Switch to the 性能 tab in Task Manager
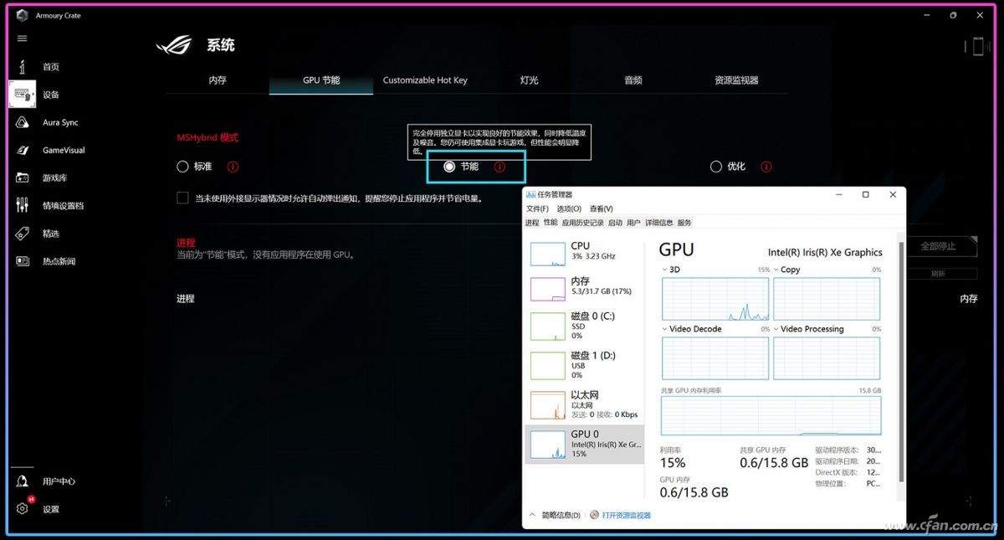Viewport: 1004px width, 540px height. (551, 223)
